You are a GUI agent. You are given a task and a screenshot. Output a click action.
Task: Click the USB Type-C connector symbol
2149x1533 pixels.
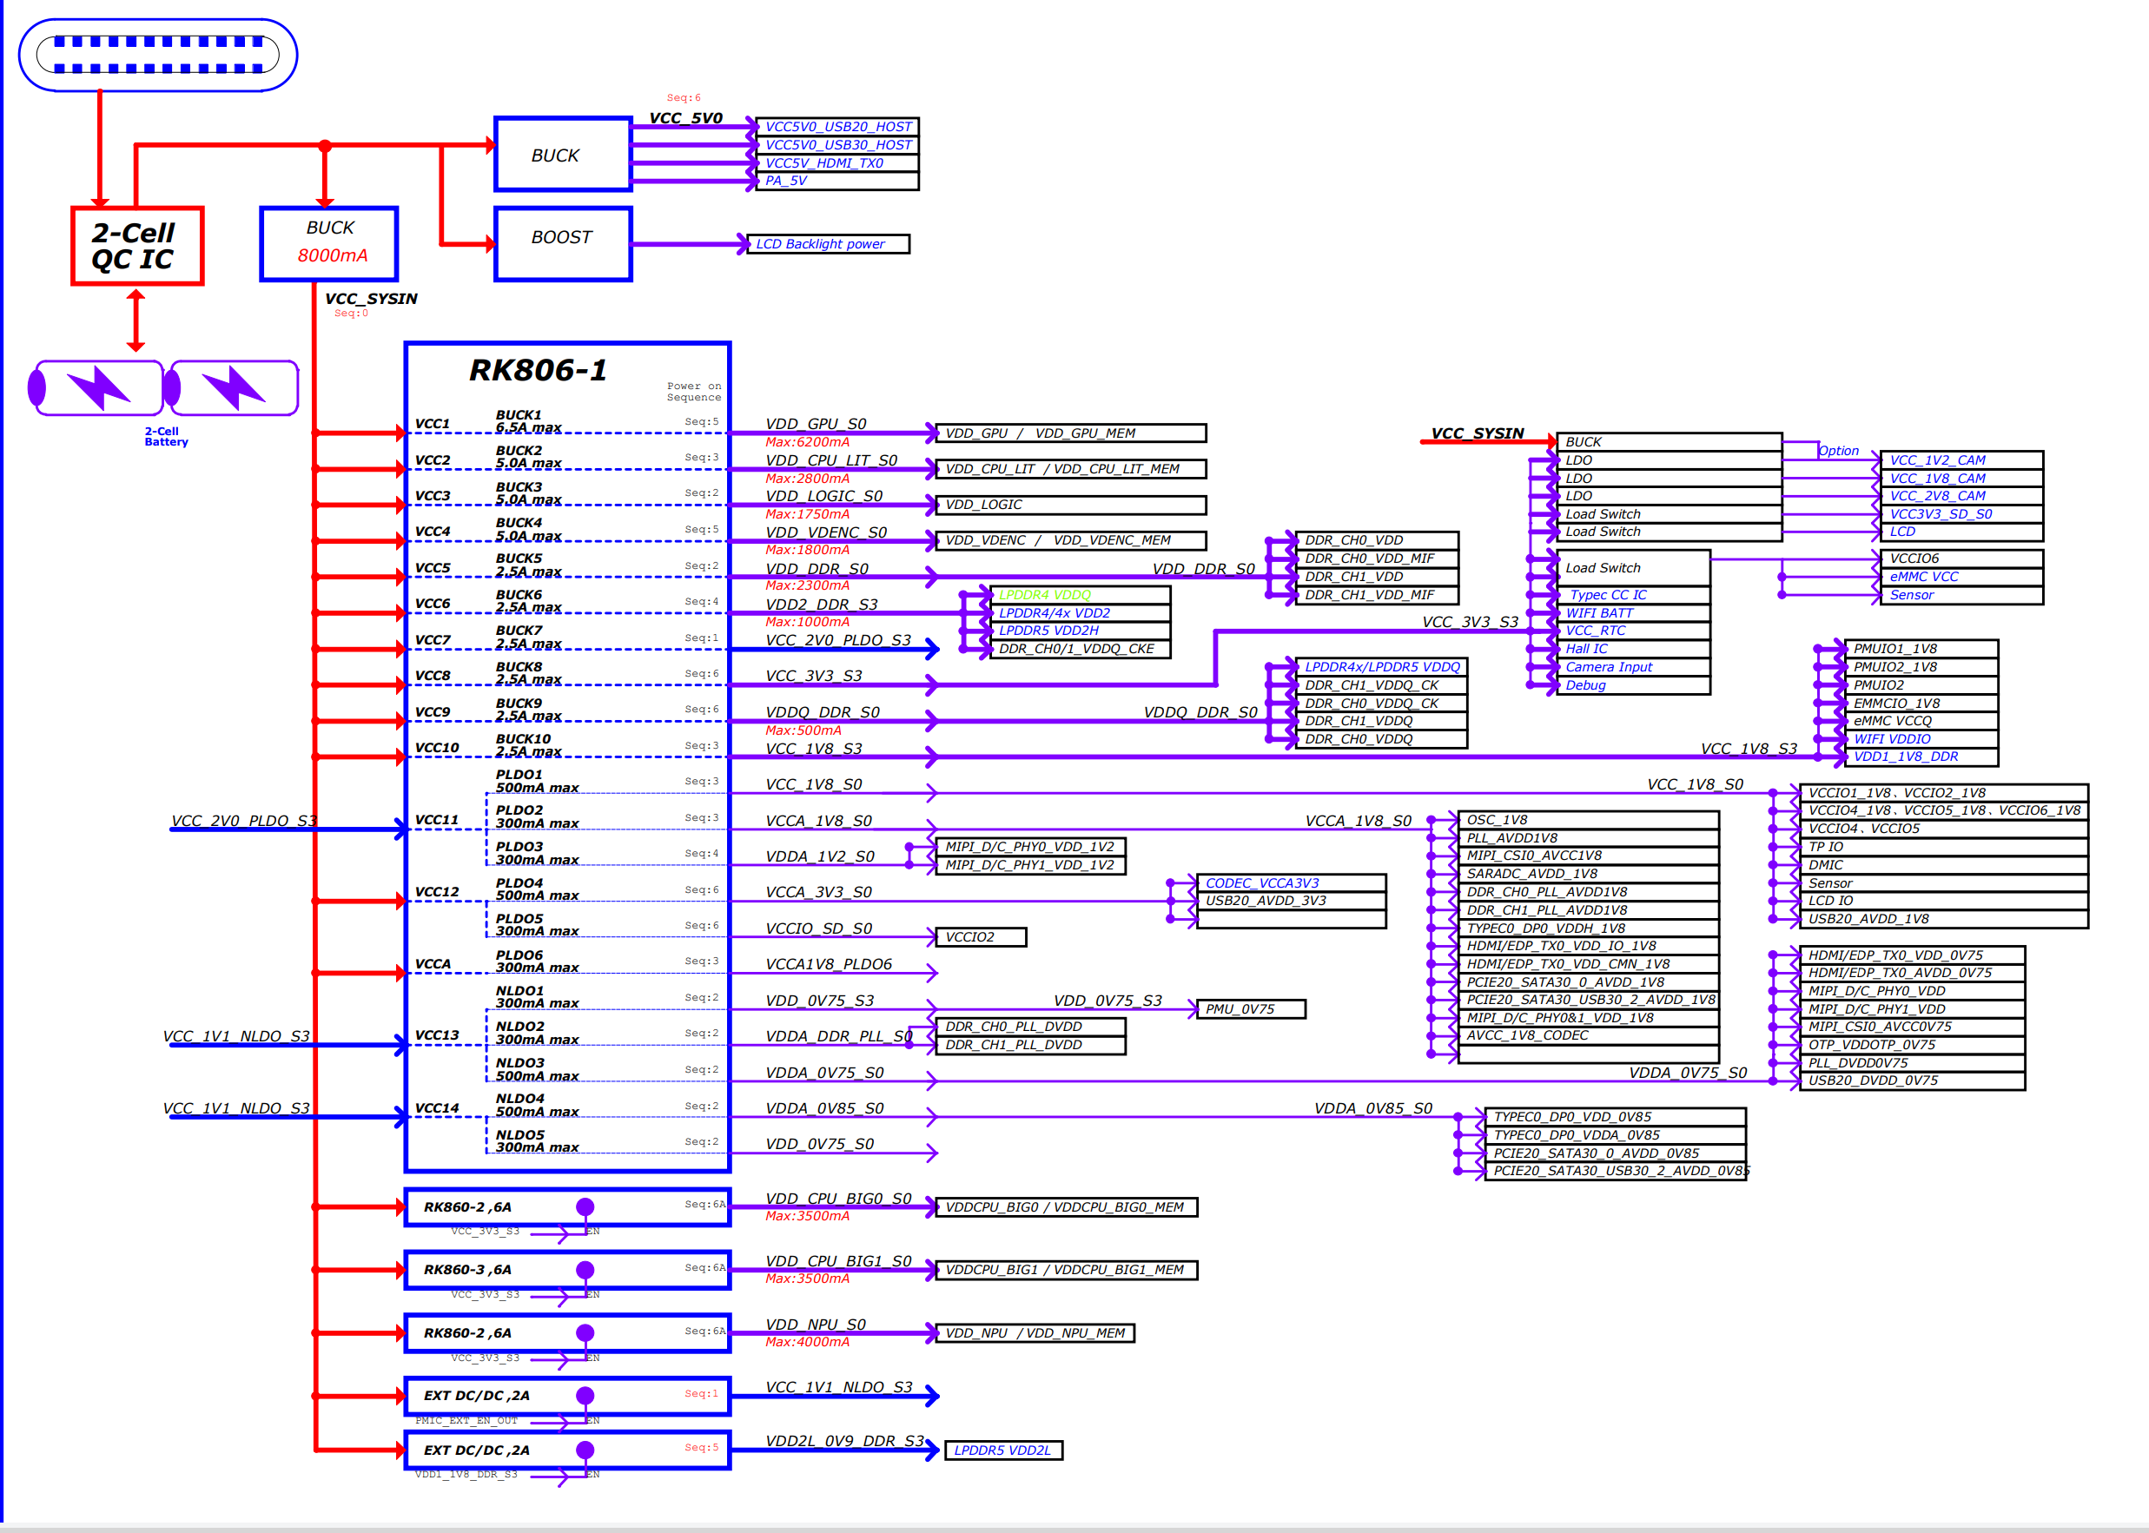point(157,55)
